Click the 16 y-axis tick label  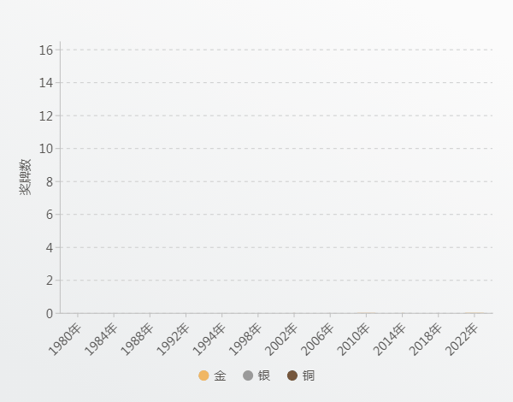[46, 50]
